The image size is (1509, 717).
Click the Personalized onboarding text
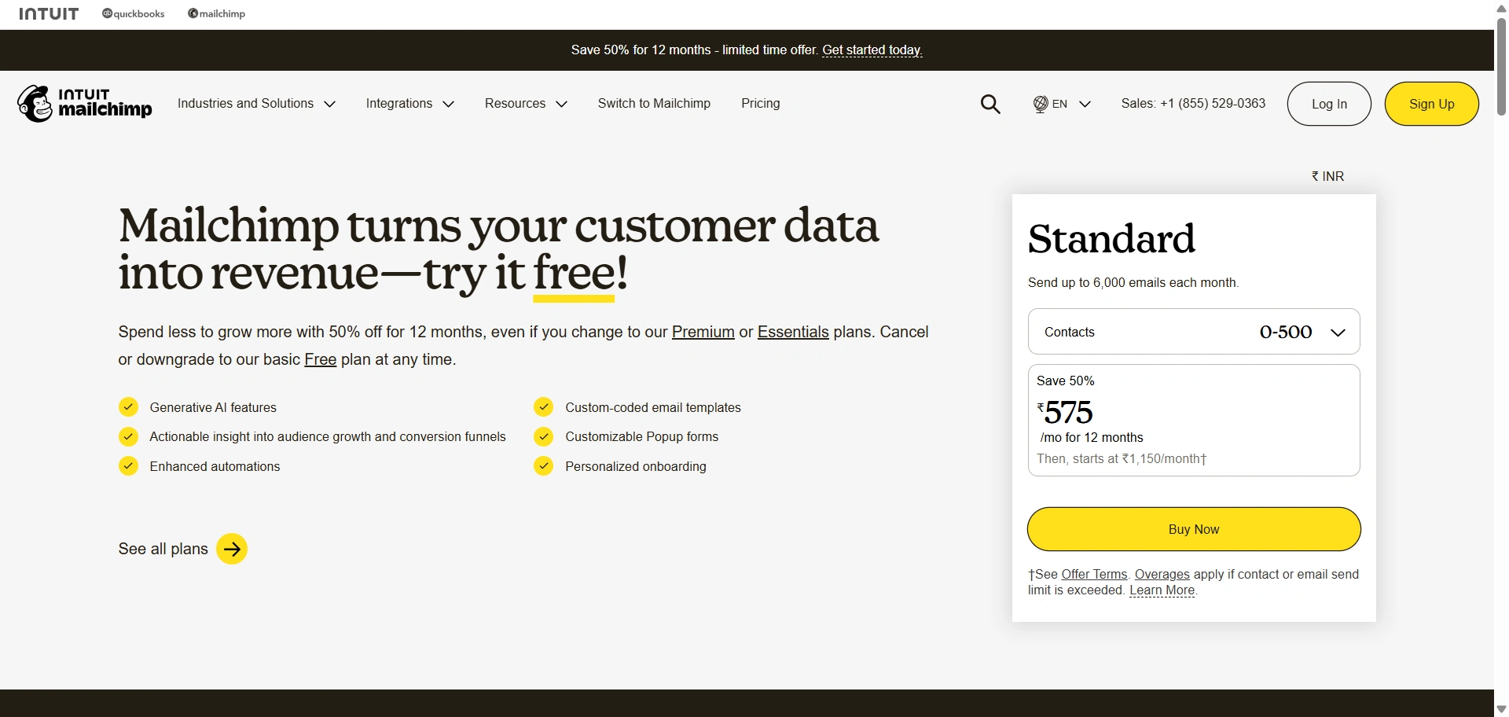click(636, 466)
